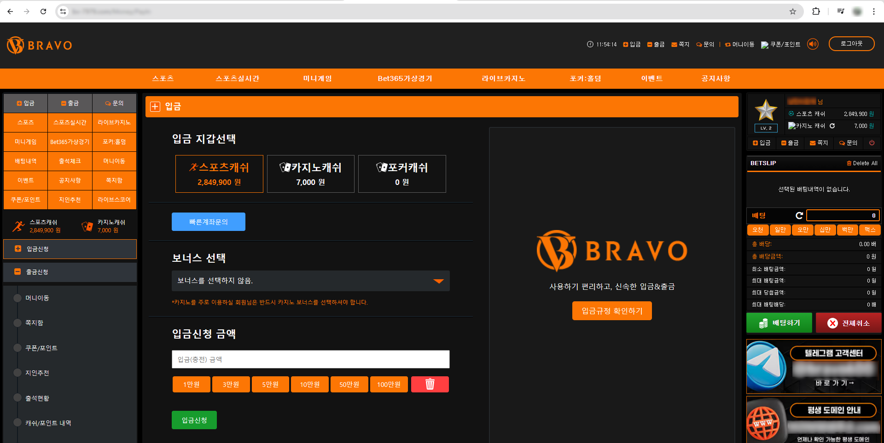
Task: Open 문의 inquiry in the top header
Action: point(705,44)
